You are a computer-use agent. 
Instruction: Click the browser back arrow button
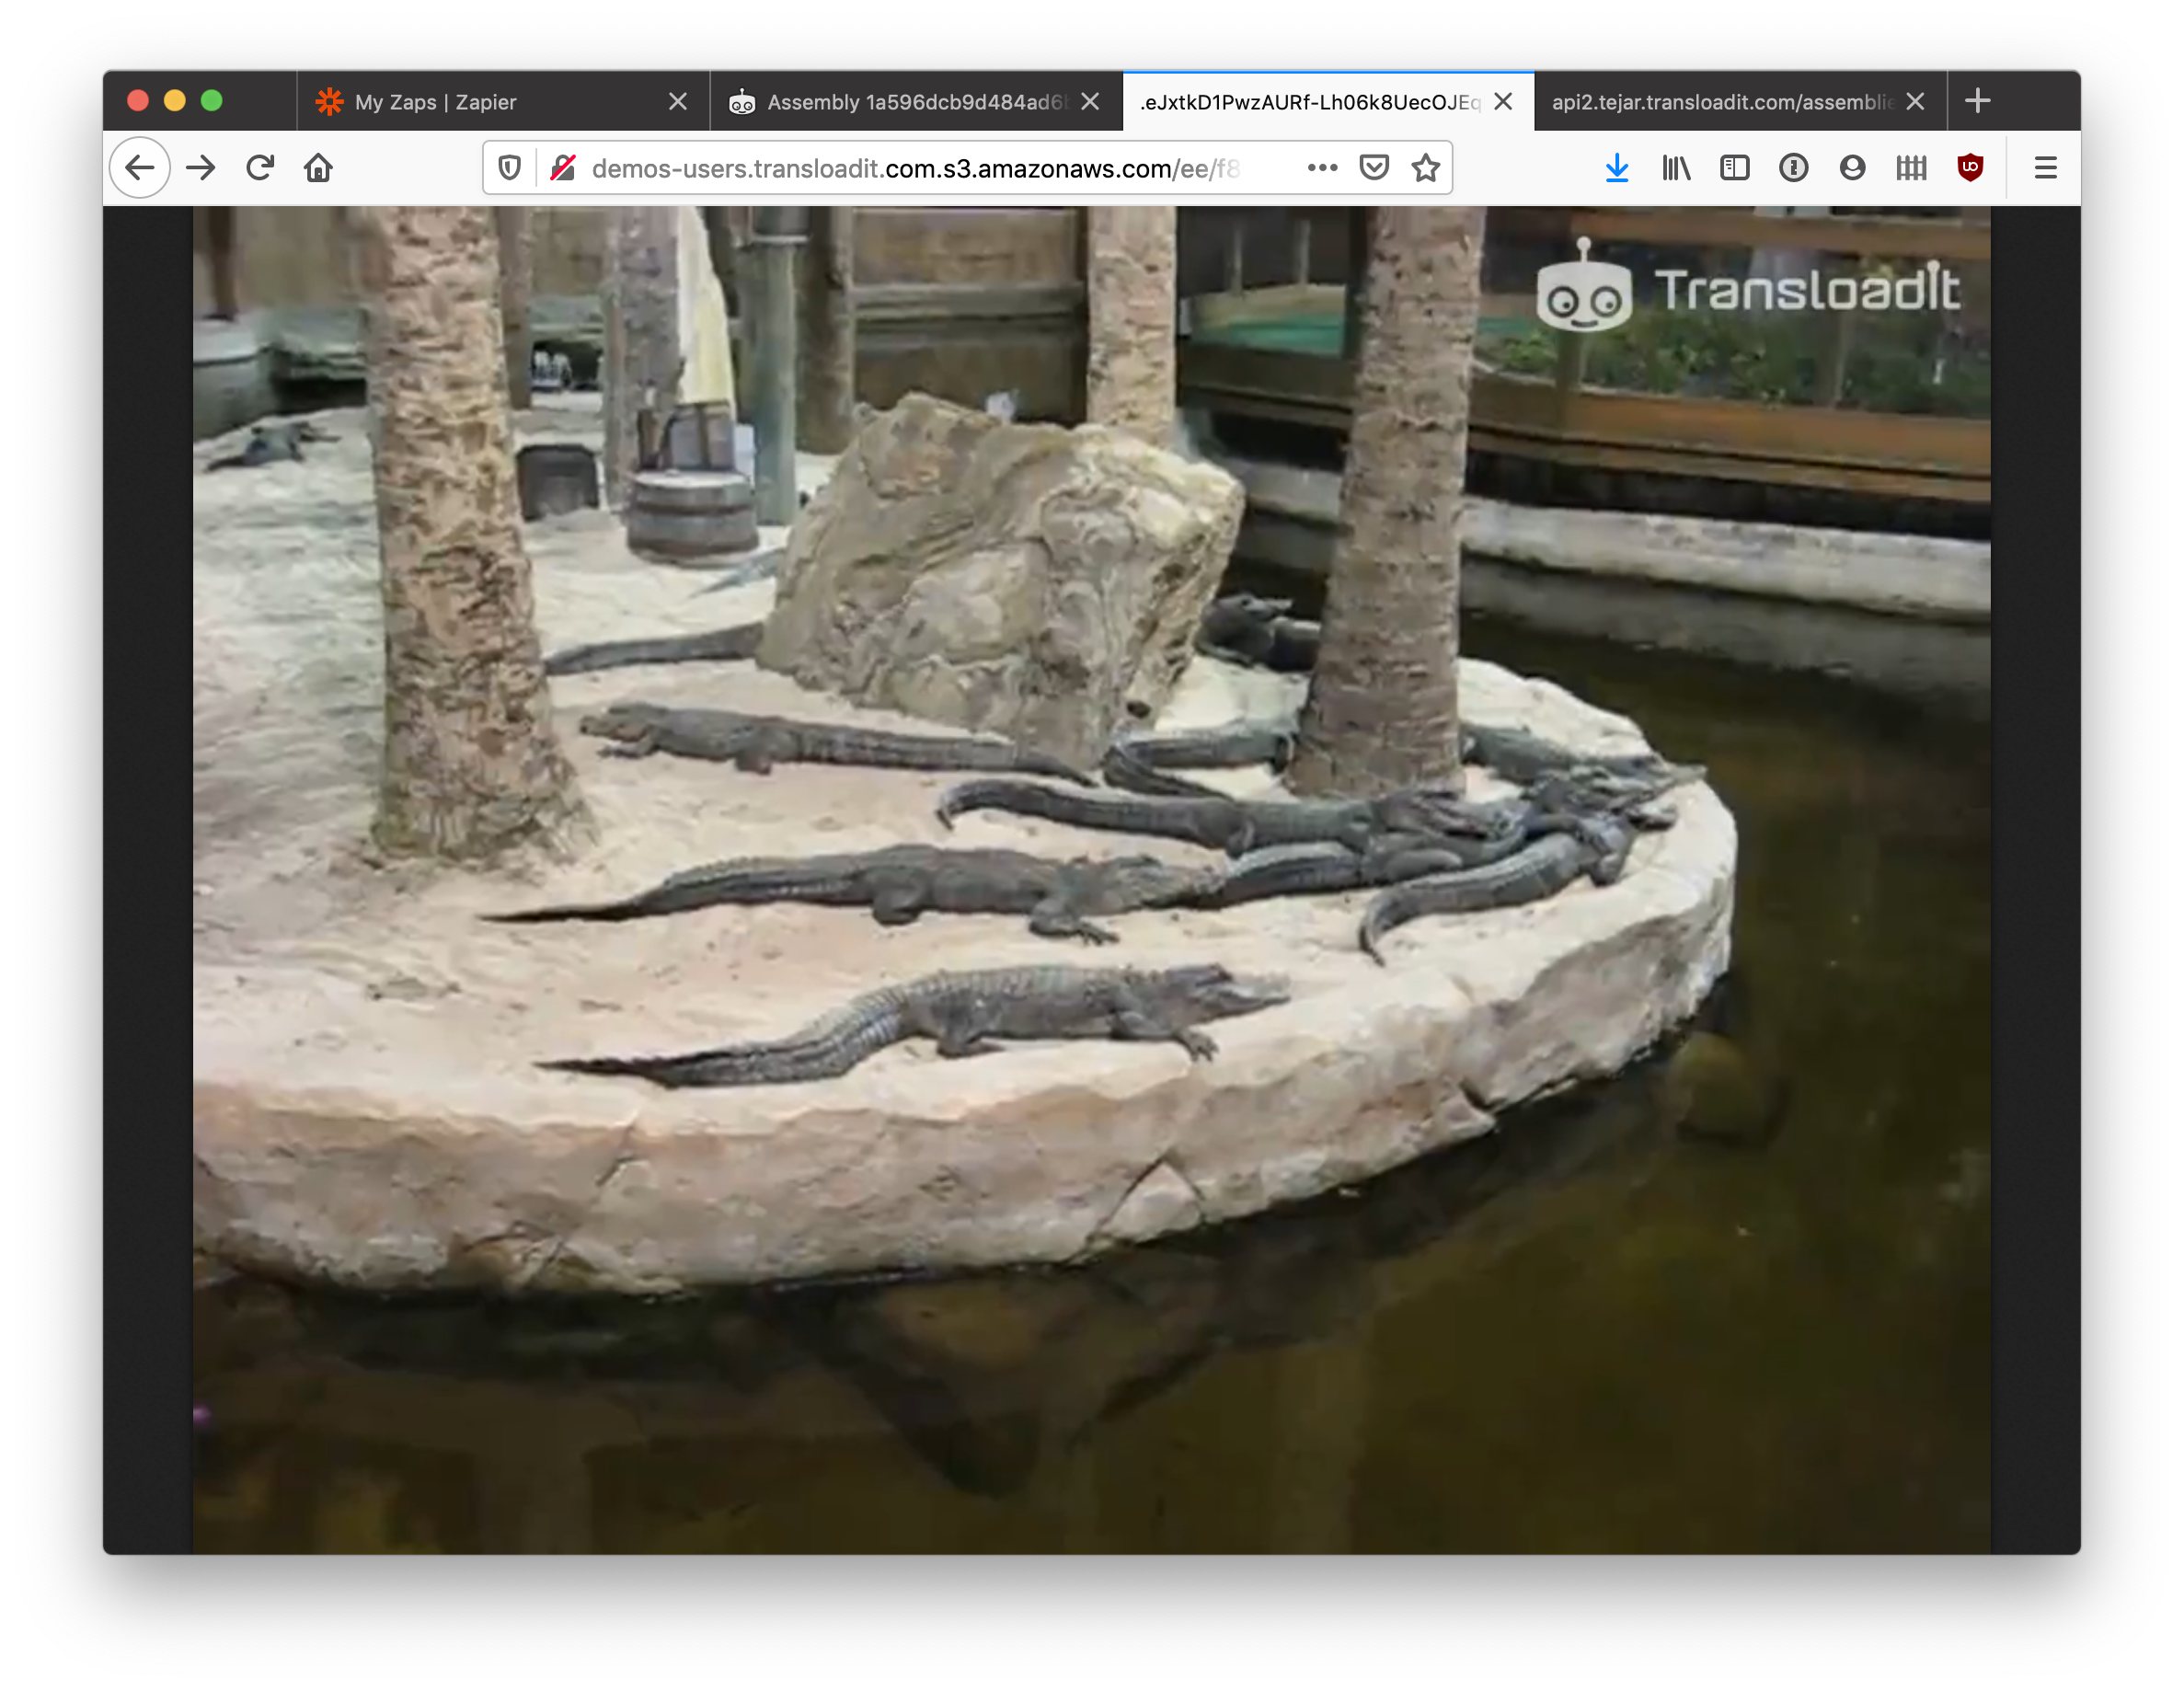point(140,168)
